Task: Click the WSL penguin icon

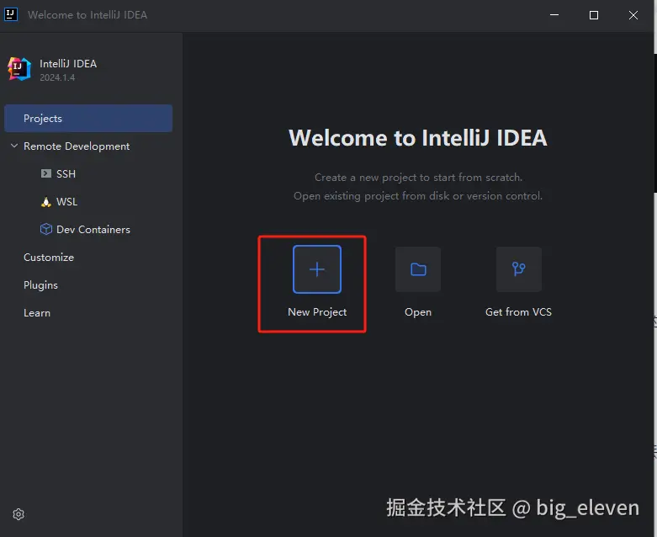Action: tap(45, 202)
